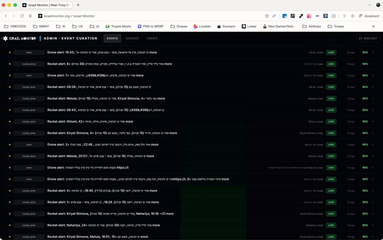Copy page link using the chain icon
383x240 pixels.
(x=274, y=16)
